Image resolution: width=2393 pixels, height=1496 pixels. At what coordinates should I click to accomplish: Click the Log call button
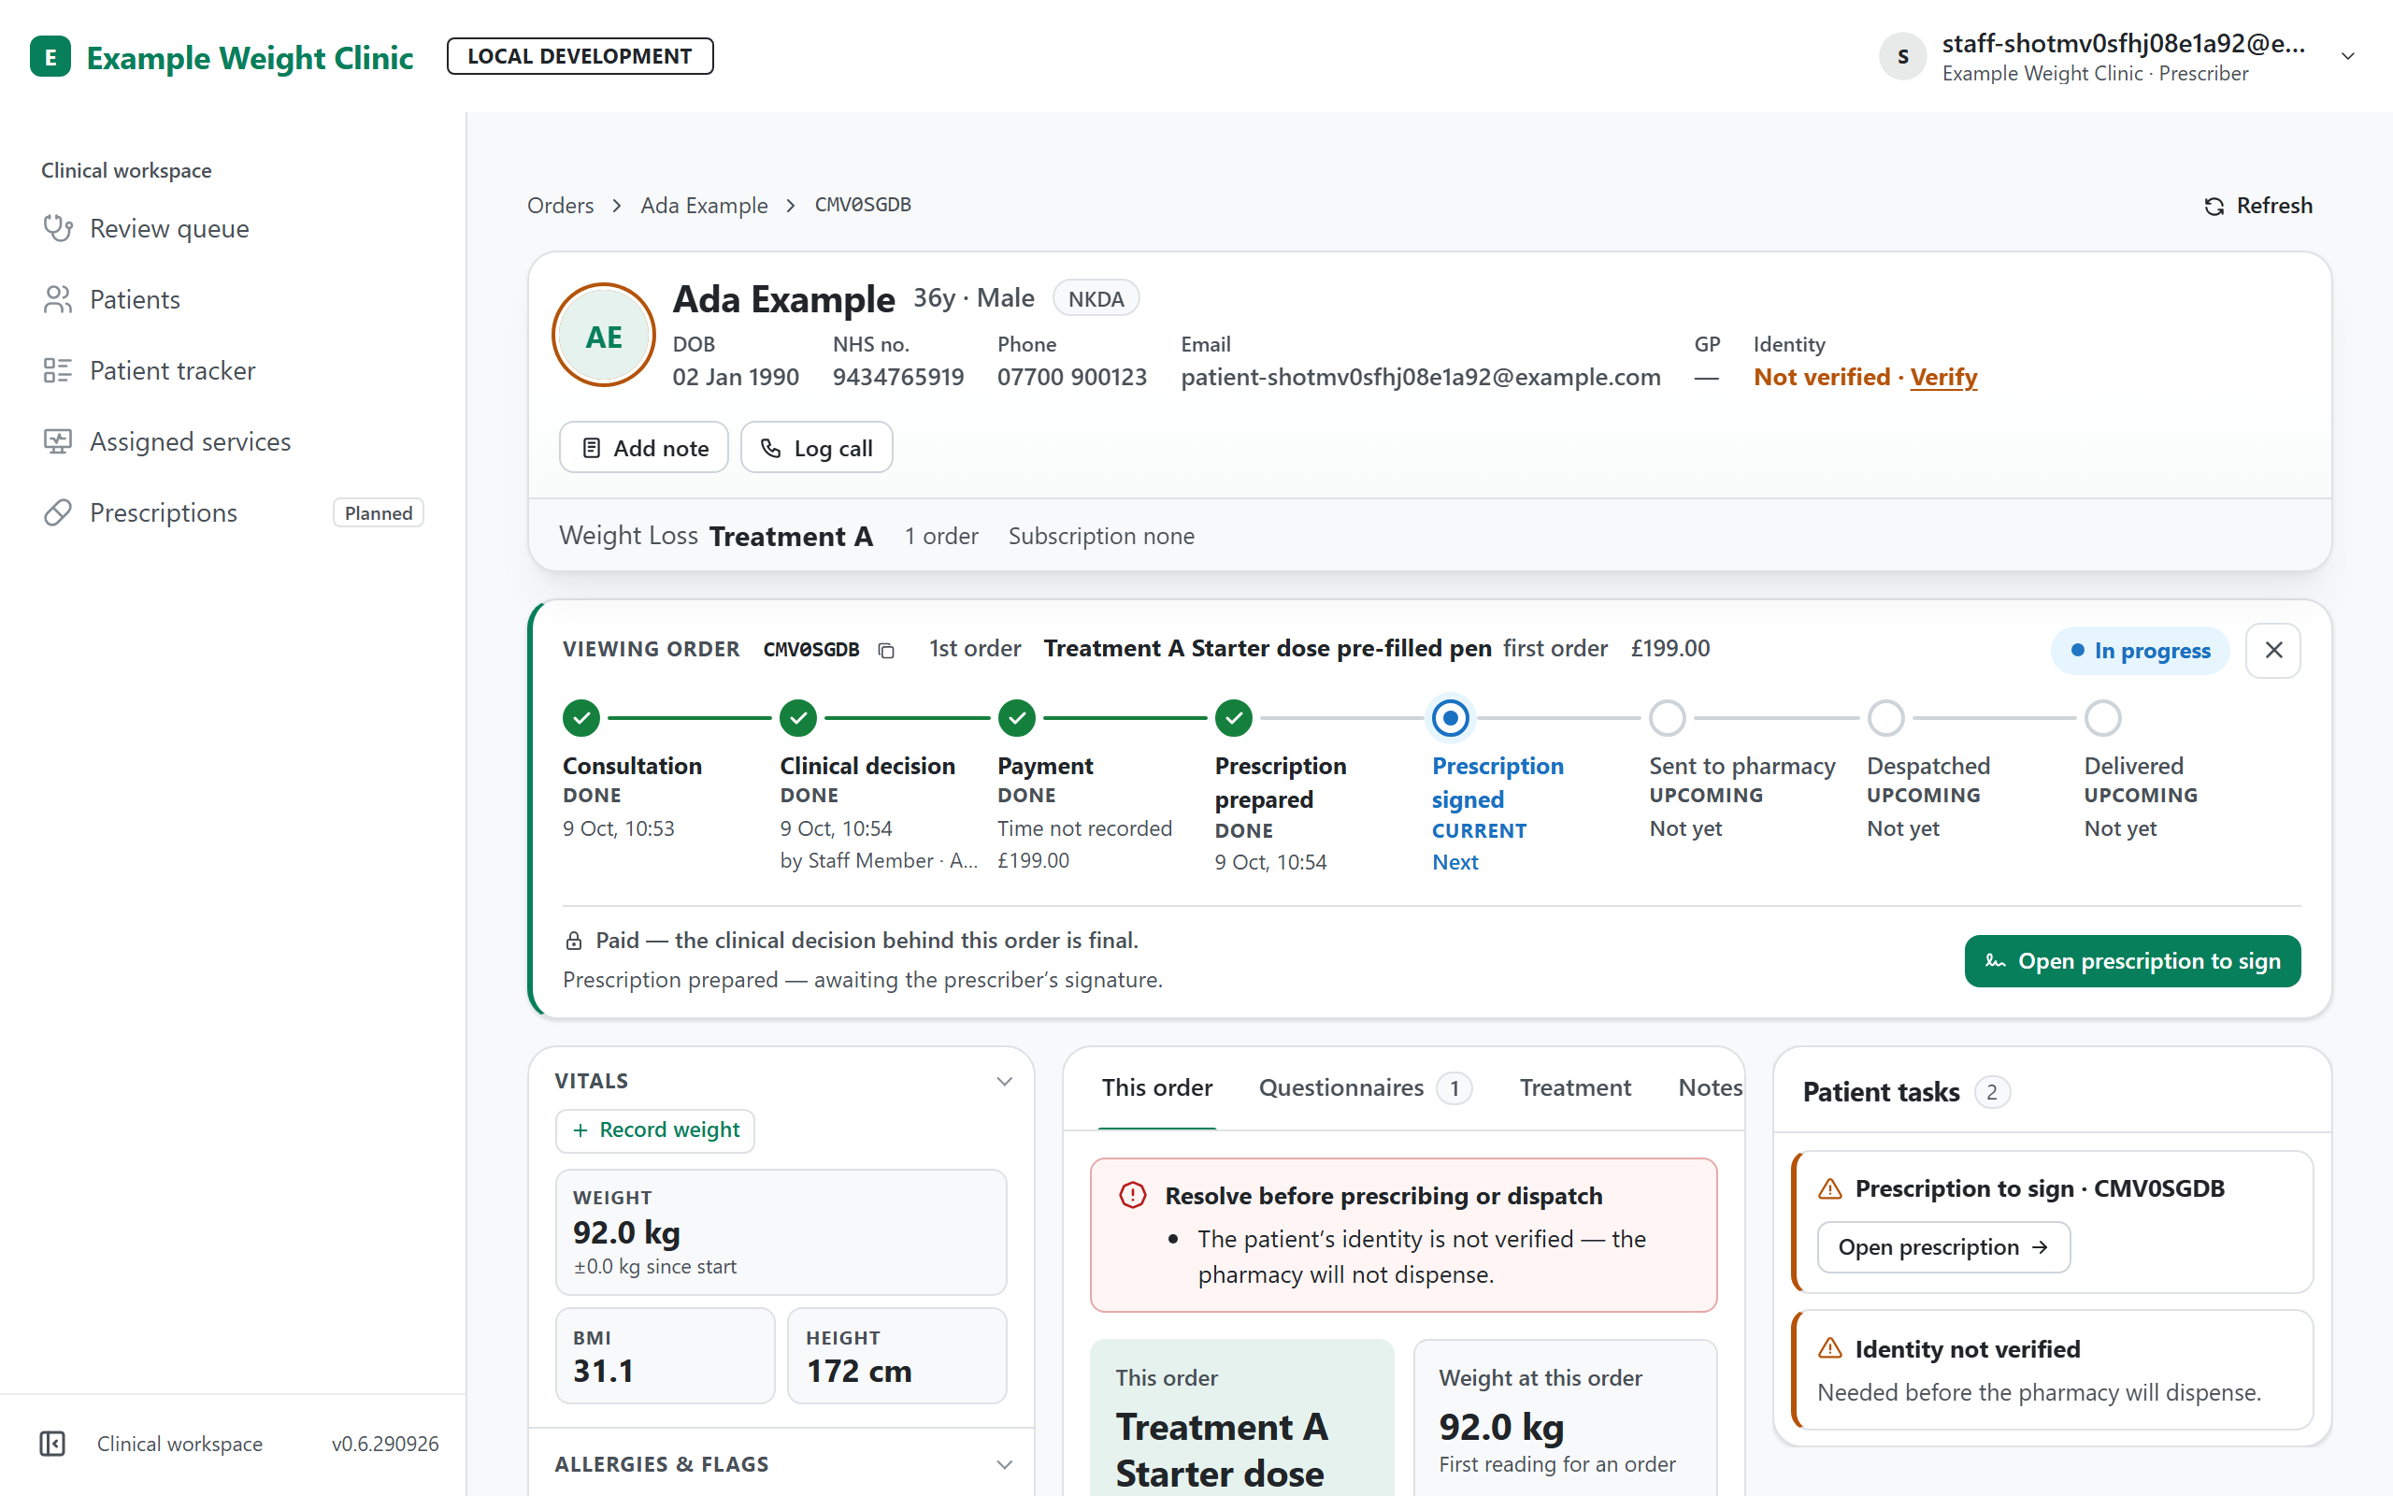click(x=817, y=448)
